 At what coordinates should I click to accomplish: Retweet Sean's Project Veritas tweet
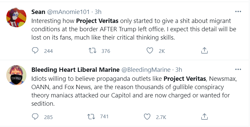92,51
